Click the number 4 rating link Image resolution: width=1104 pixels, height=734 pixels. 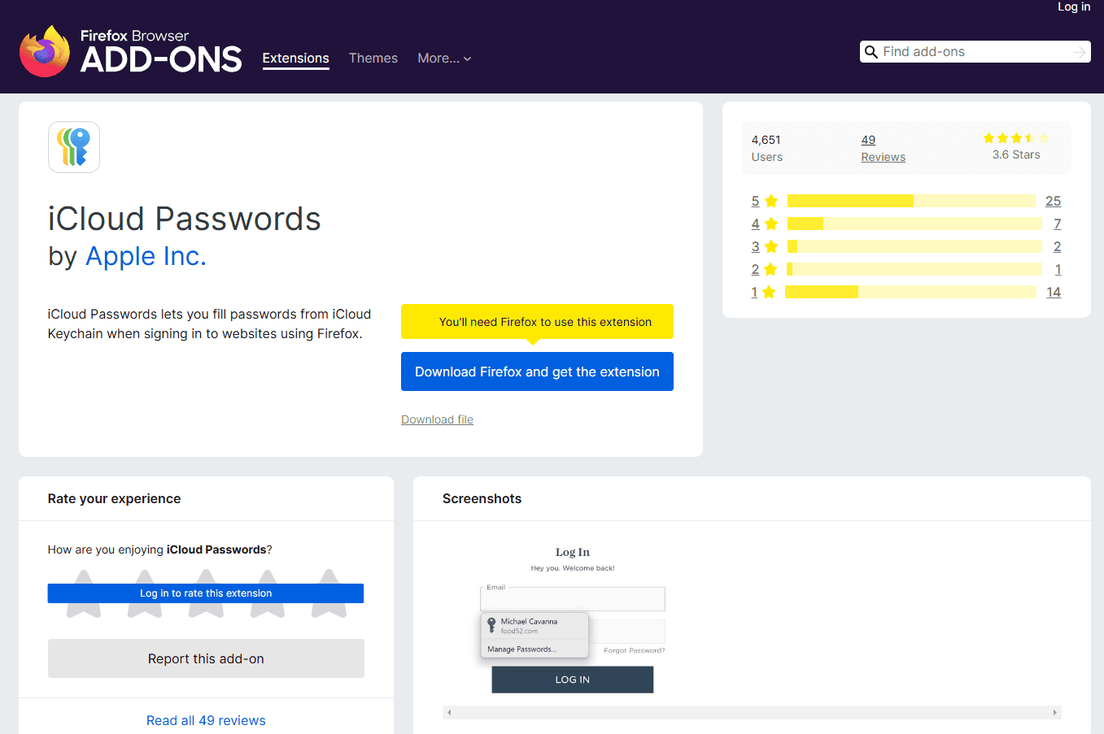pos(755,224)
